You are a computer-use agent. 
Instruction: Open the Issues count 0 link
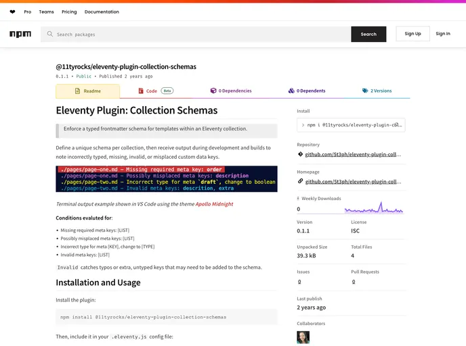[299, 281]
